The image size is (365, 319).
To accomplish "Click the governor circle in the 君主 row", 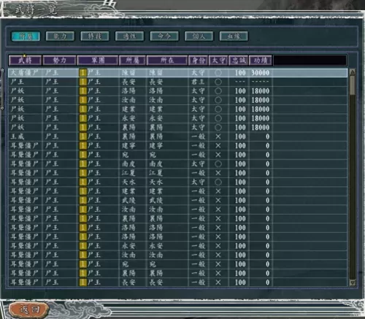I will tap(218, 82).
